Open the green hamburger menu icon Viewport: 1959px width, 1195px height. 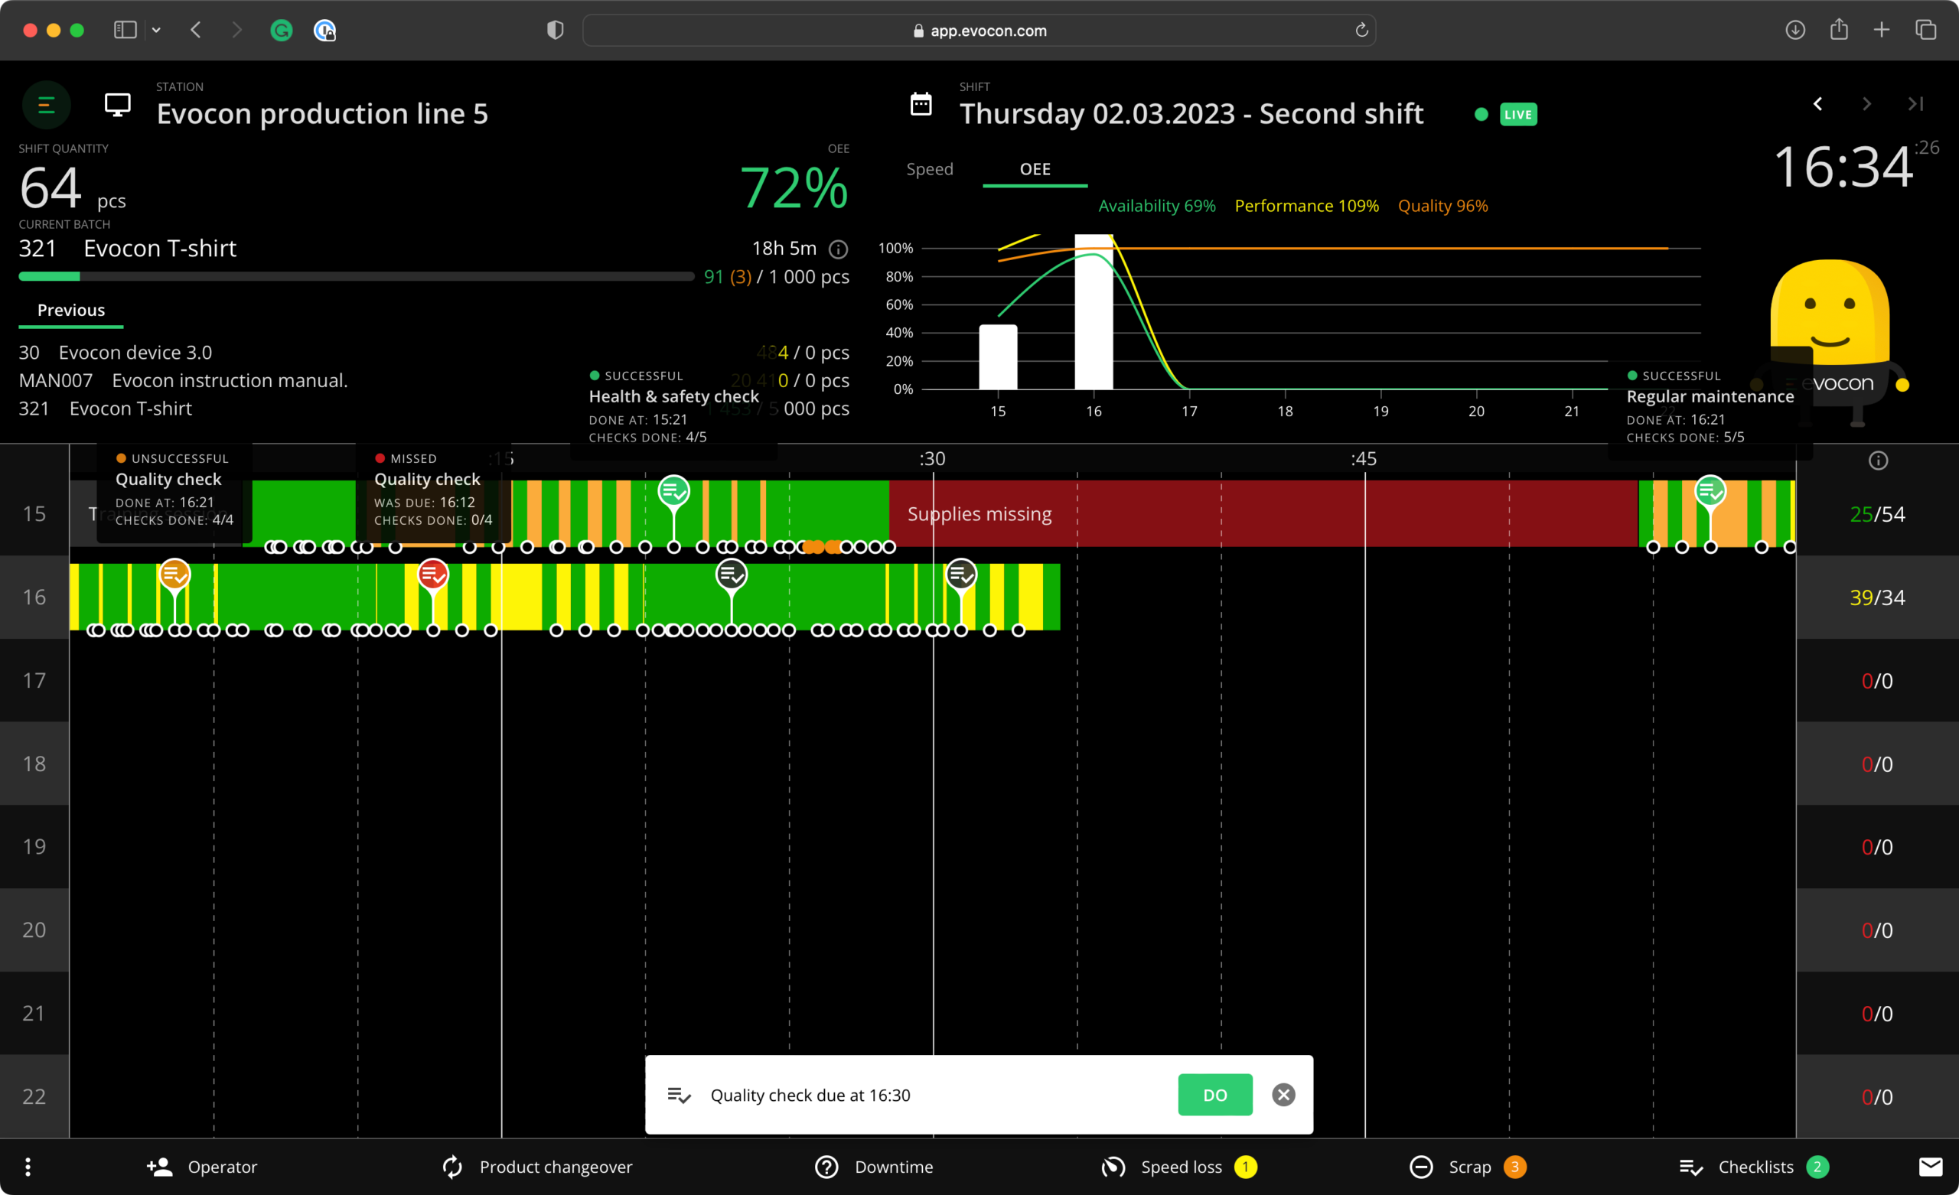tap(46, 105)
